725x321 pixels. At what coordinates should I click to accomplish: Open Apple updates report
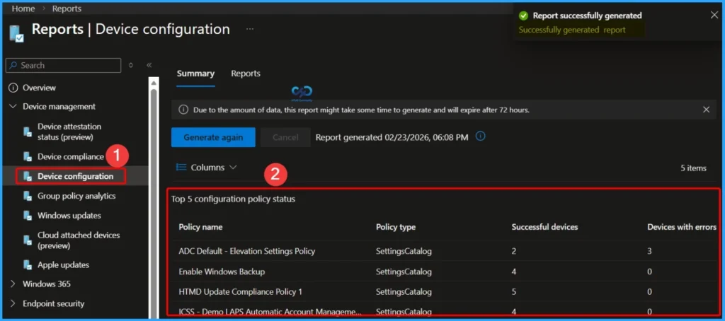point(63,265)
